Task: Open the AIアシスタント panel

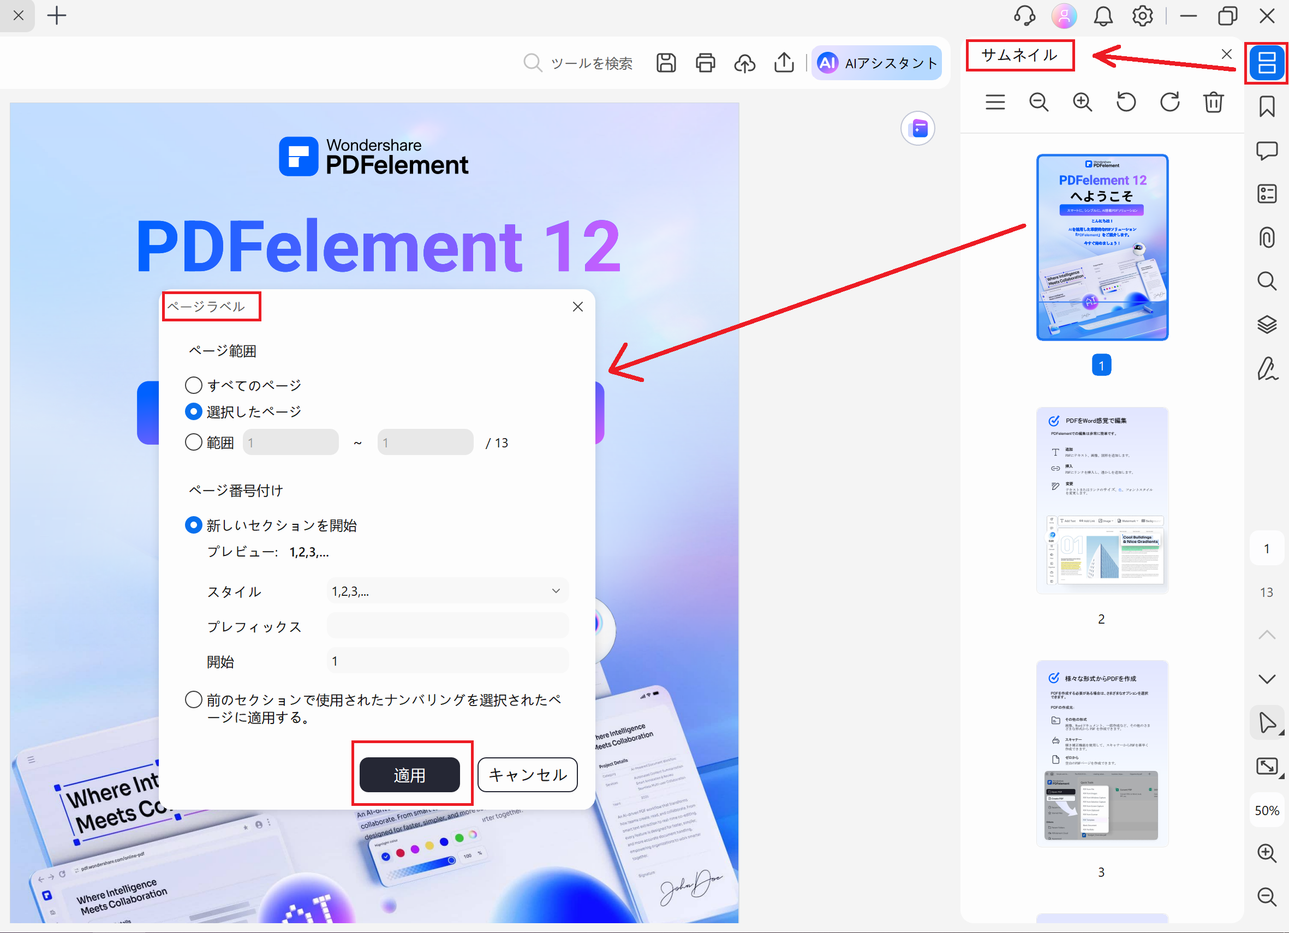Action: [x=876, y=63]
